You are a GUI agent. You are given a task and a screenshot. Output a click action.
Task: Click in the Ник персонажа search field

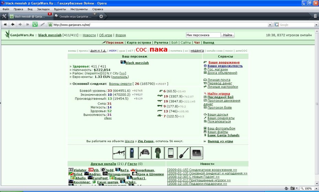tap(203, 35)
